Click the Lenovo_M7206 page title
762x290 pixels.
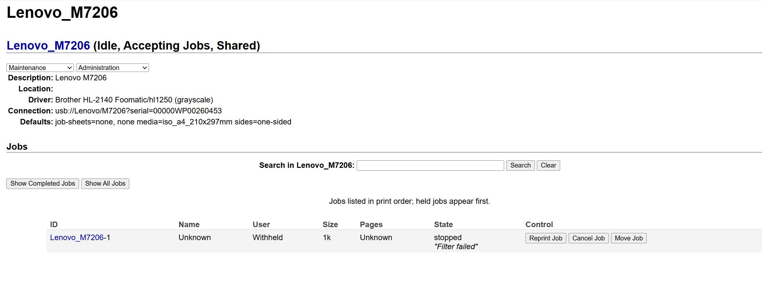tap(62, 13)
